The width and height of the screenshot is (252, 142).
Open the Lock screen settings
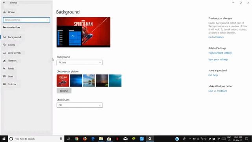coord(14,53)
